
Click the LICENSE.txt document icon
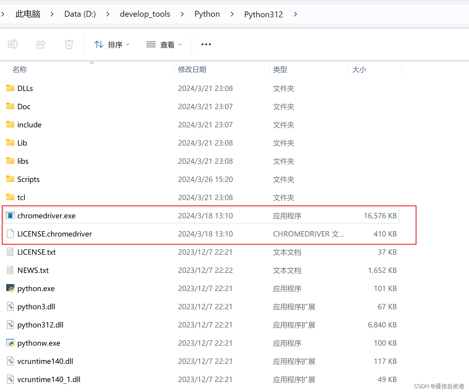click(10, 252)
